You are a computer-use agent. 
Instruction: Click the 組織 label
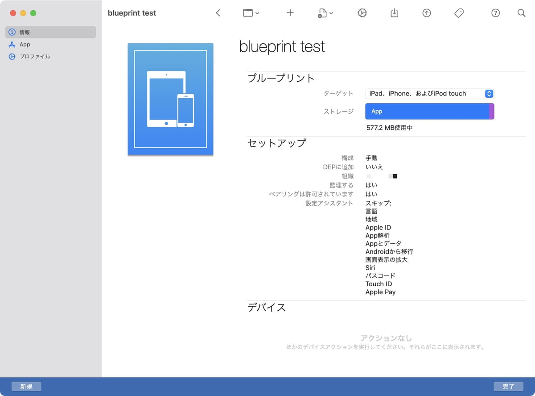click(x=347, y=176)
